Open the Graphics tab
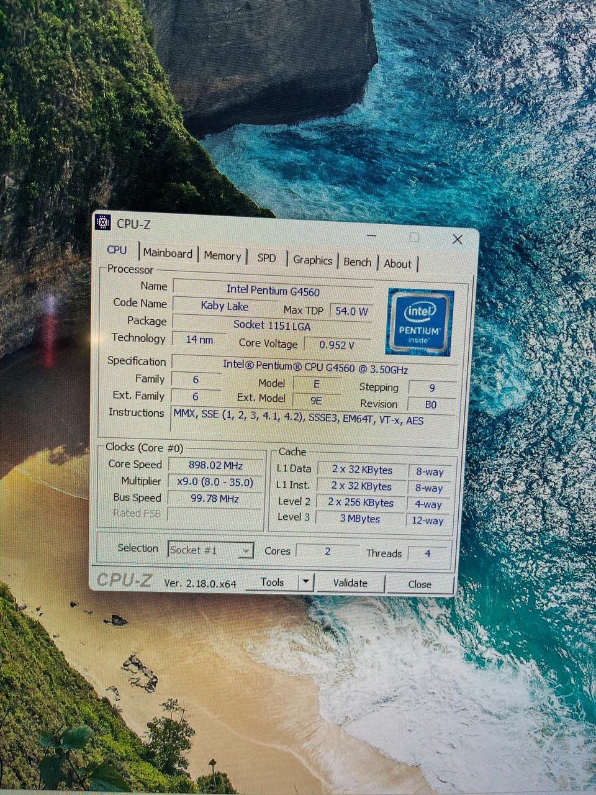This screenshot has width=596, height=795. [312, 260]
